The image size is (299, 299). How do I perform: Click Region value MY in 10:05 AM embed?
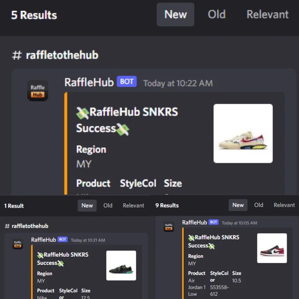[192, 263]
